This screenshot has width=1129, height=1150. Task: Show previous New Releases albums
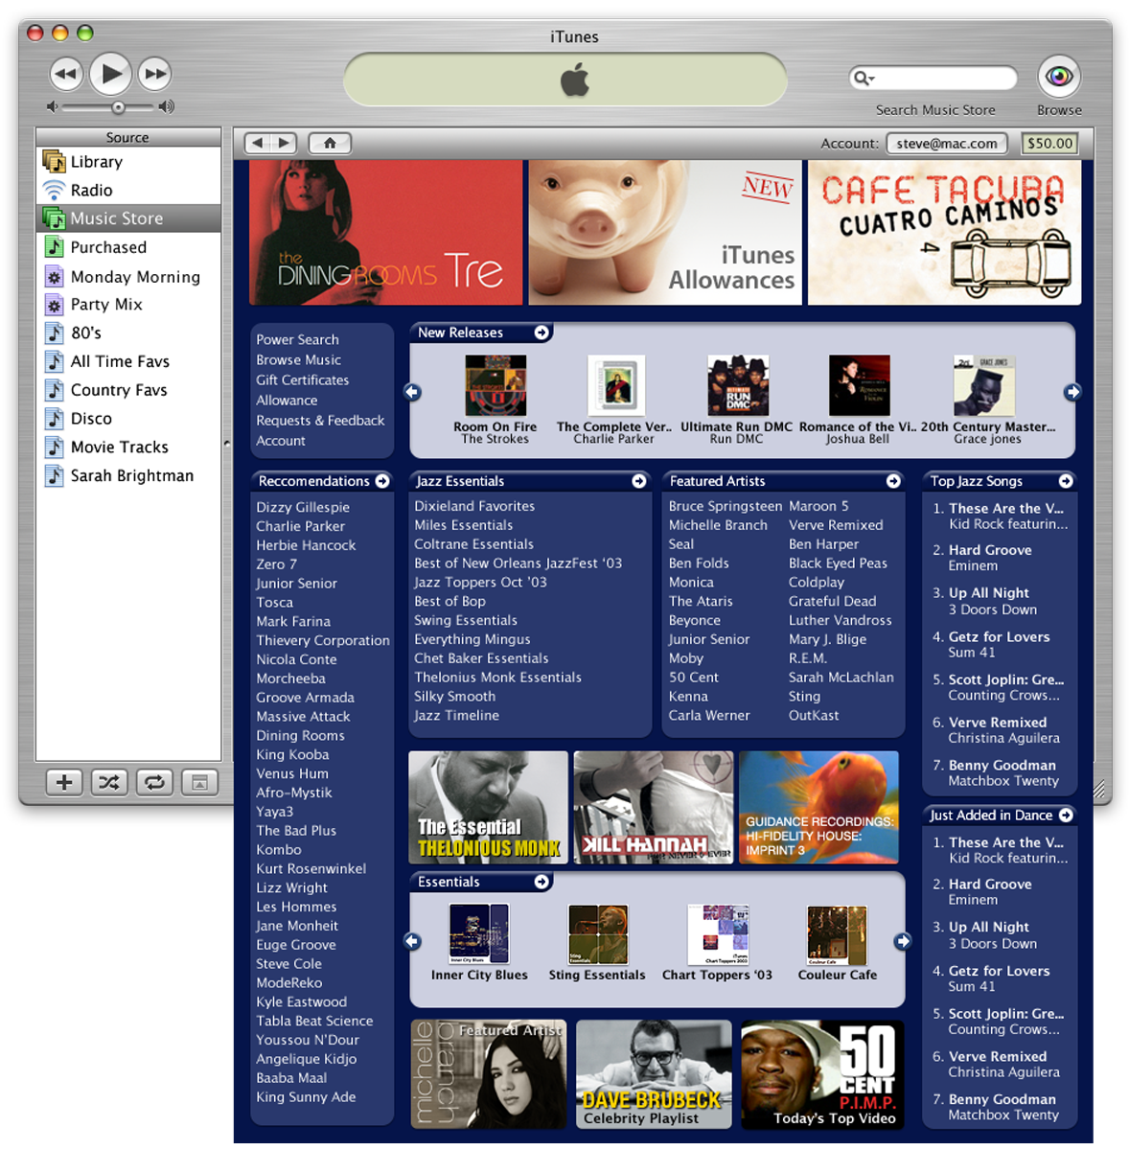click(413, 392)
